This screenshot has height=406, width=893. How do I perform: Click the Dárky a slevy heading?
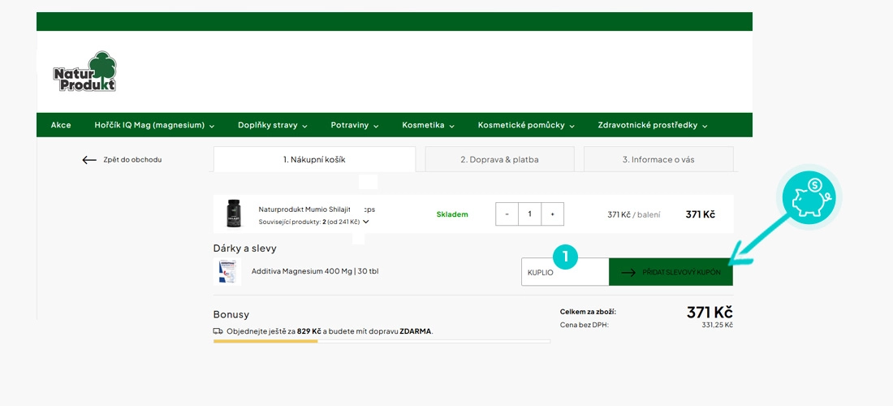(245, 248)
